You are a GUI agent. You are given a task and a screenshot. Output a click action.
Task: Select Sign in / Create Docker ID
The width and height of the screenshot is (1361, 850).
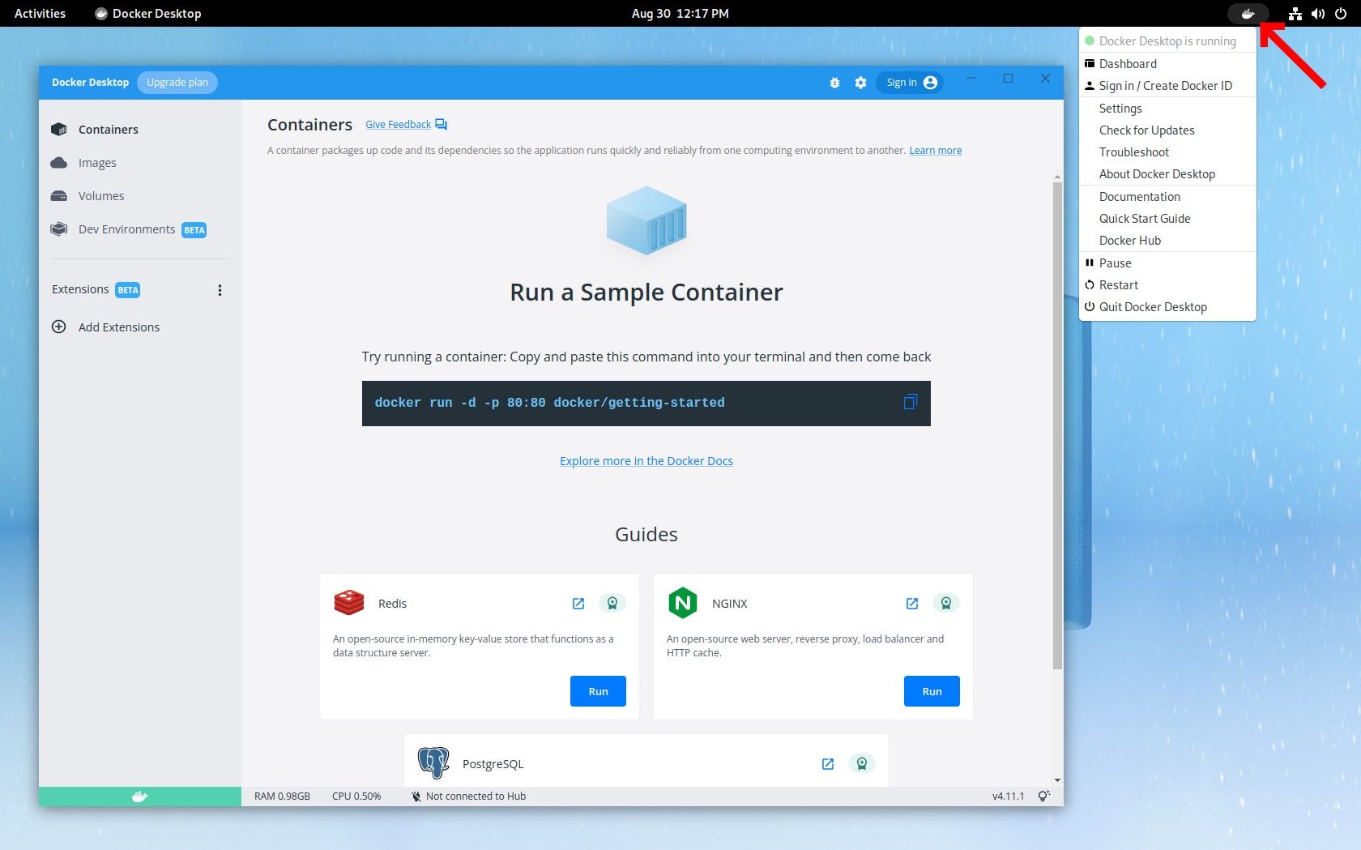[1167, 86]
